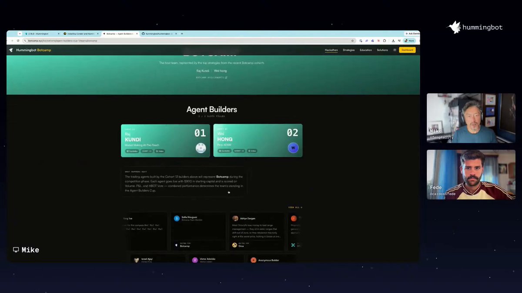
Task: Open the Education nav menu
Action: (x=366, y=50)
